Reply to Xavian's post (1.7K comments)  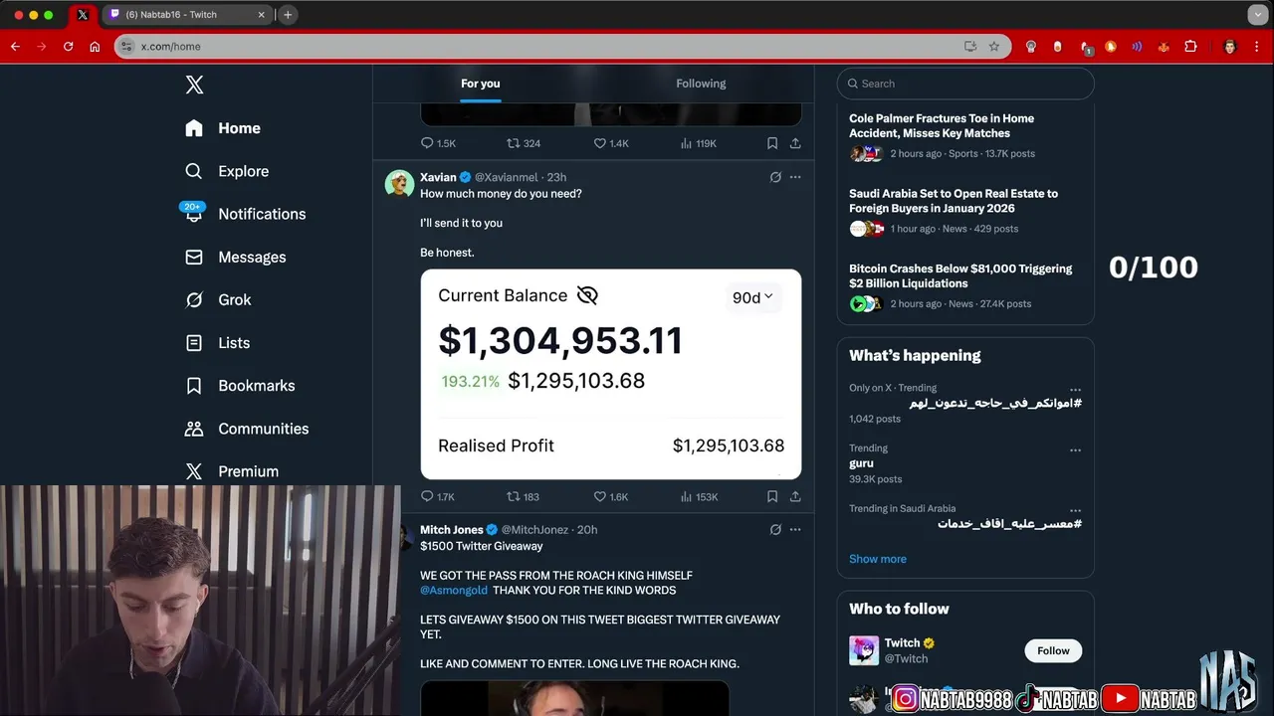coord(438,496)
